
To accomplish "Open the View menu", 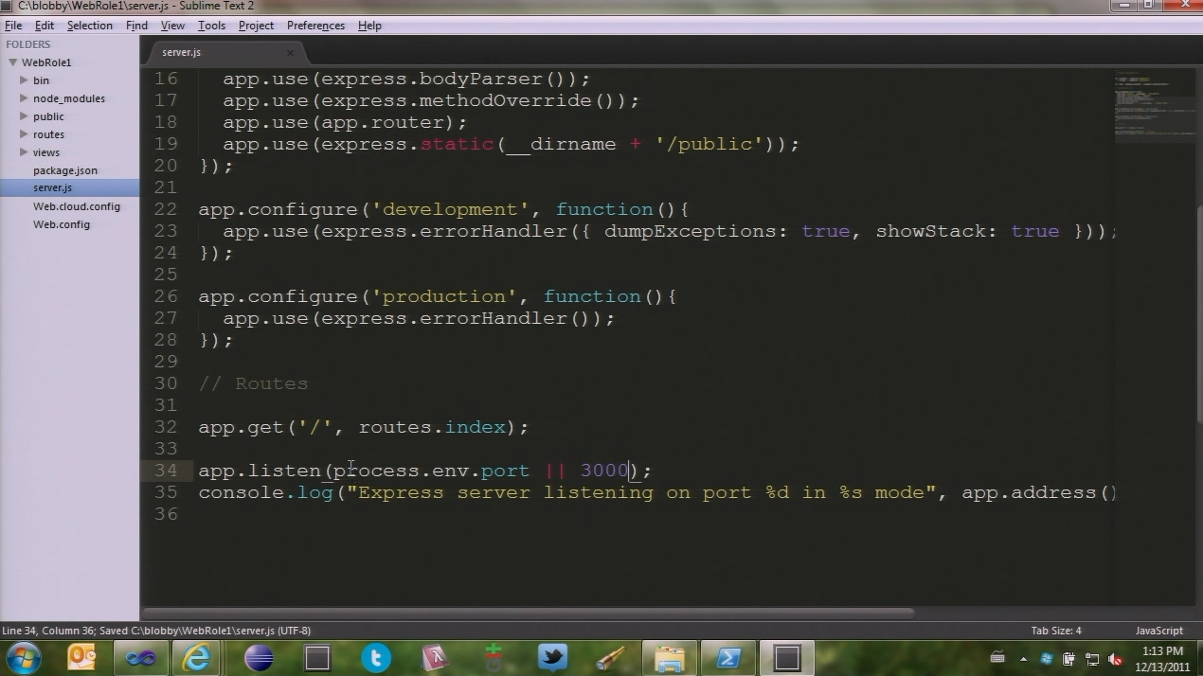I will tap(172, 26).
